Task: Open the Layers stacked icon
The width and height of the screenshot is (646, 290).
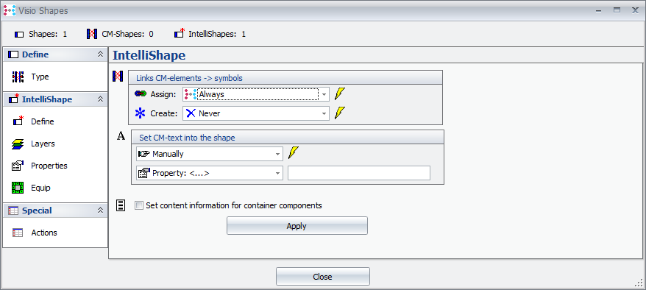Action: pos(18,144)
